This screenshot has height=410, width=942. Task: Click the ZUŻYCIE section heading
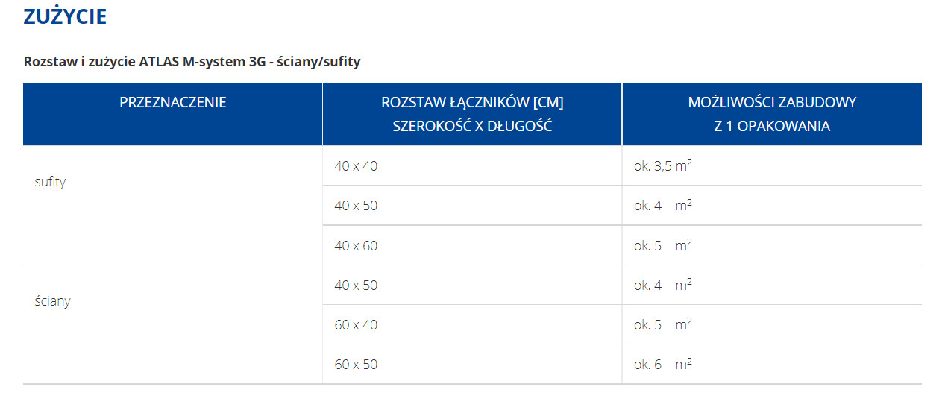[x=65, y=16]
